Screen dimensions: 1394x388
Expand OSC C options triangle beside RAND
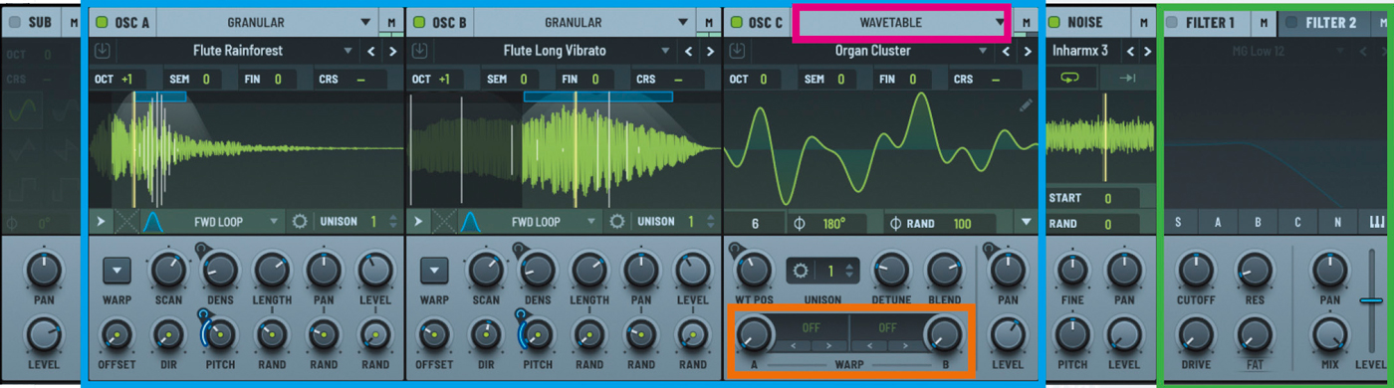tap(1027, 222)
